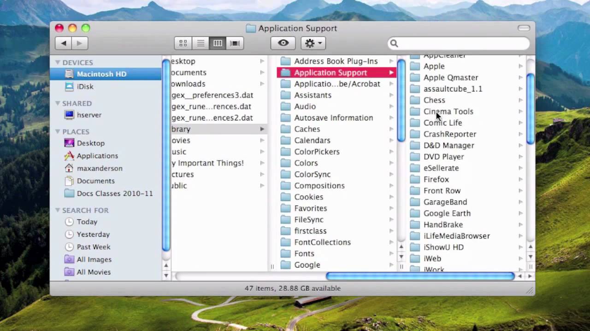Click the sidebar scroll down arrow

pyautogui.click(x=166, y=275)
